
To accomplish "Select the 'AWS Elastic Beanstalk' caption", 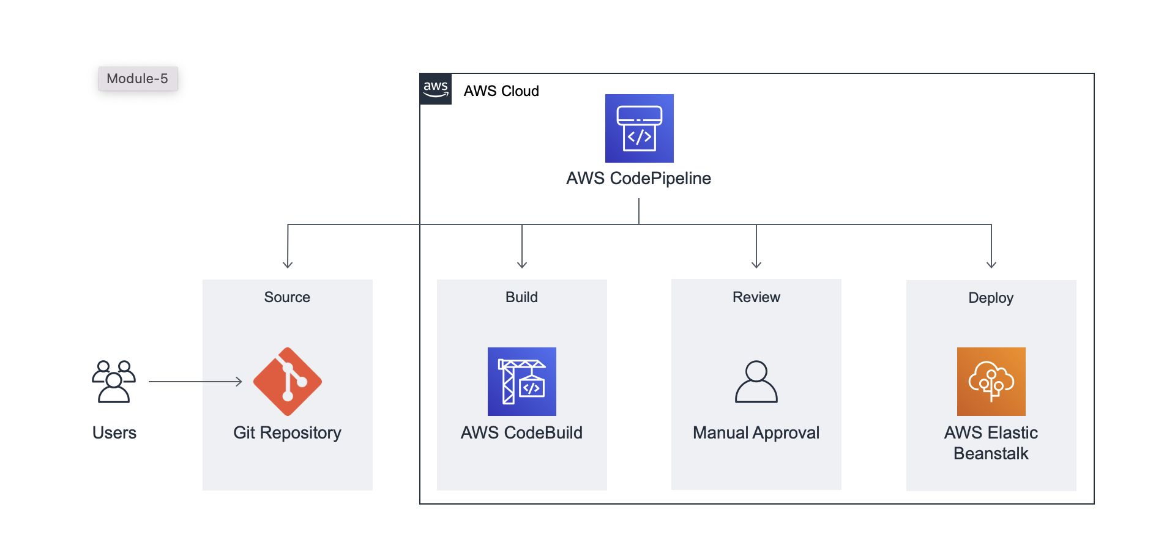I will pos(991,443).
